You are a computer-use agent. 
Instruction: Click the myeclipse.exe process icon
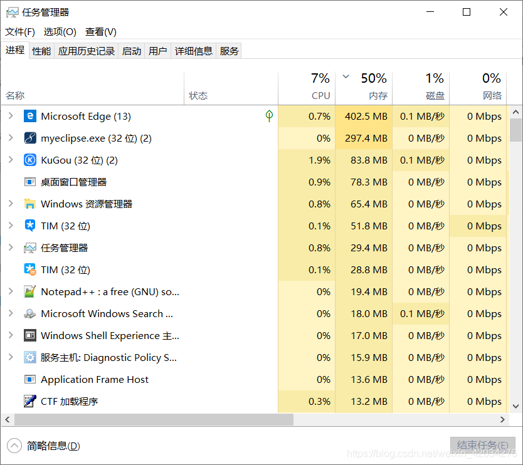click(30, 138)
